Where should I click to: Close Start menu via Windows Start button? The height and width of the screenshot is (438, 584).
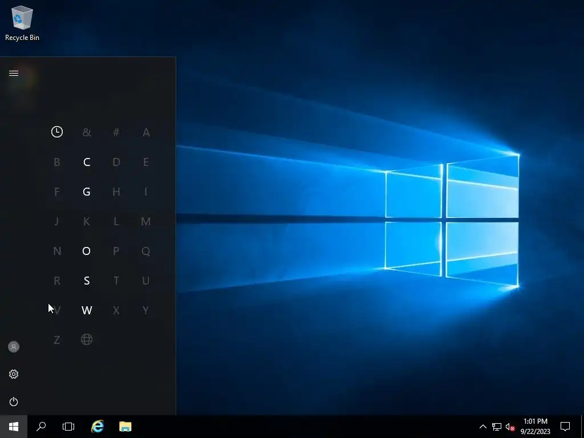coord(14,427)
